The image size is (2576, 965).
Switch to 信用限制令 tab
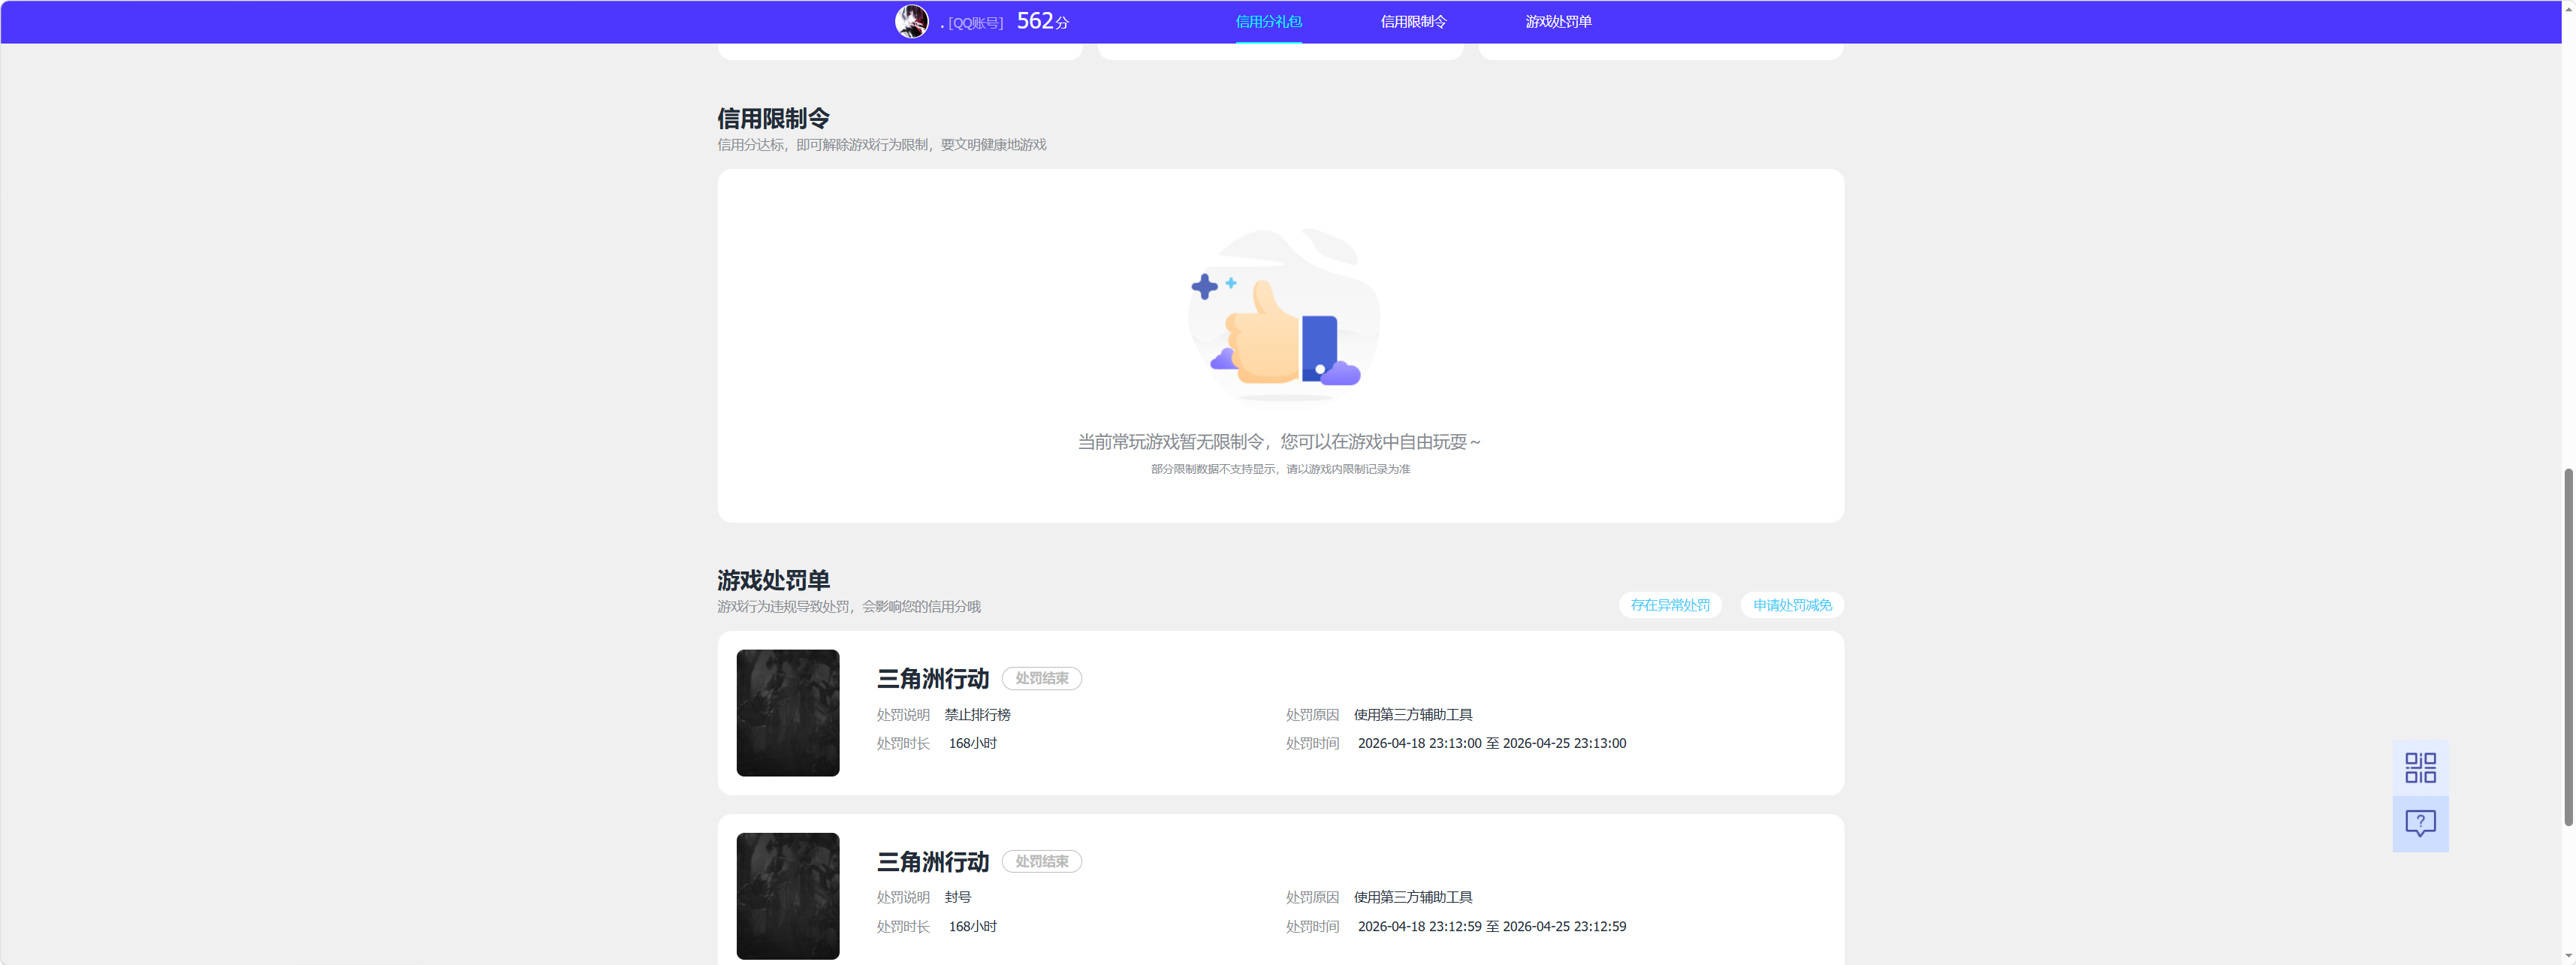[x=1413, y=22]
